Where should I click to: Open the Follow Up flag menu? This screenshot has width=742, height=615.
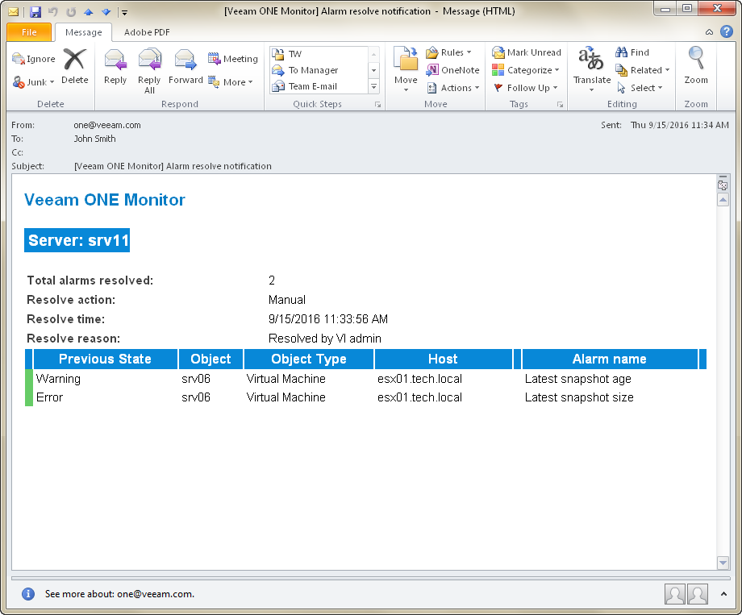point(525,88)
